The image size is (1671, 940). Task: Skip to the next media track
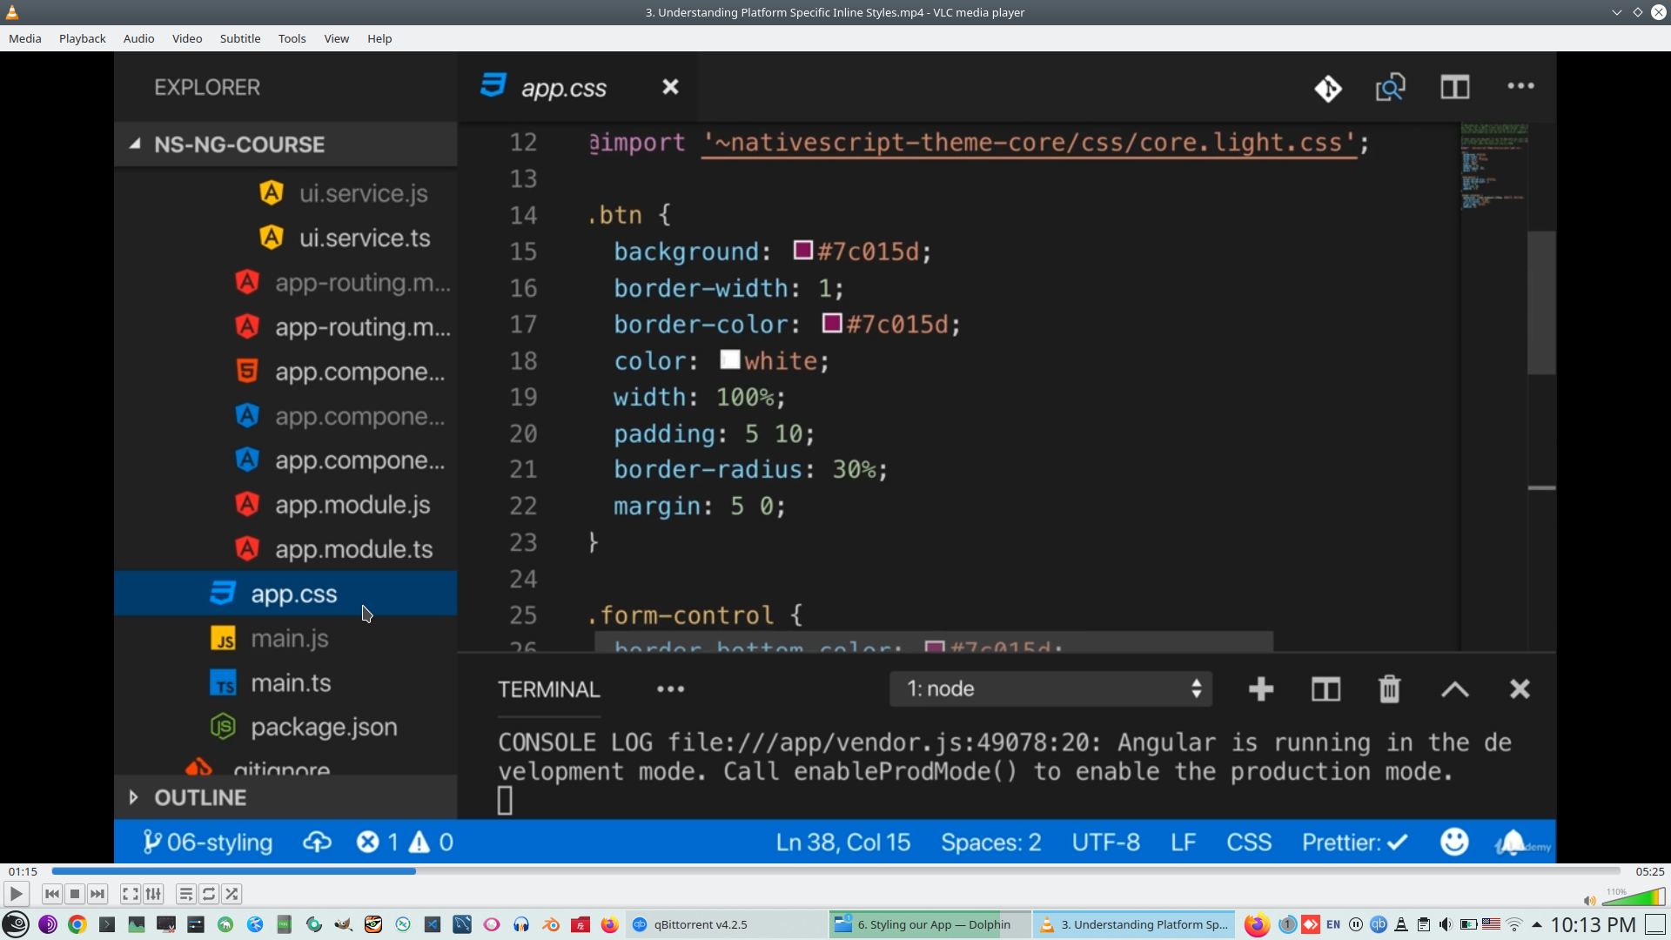pos(97,894)
